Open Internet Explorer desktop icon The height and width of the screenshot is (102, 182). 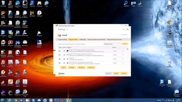pyautogui.click(x=18, y=83)
